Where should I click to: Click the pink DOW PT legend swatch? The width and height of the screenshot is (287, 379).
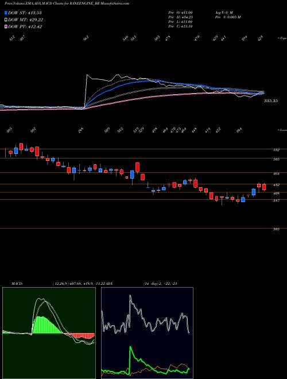pos(6,26)
